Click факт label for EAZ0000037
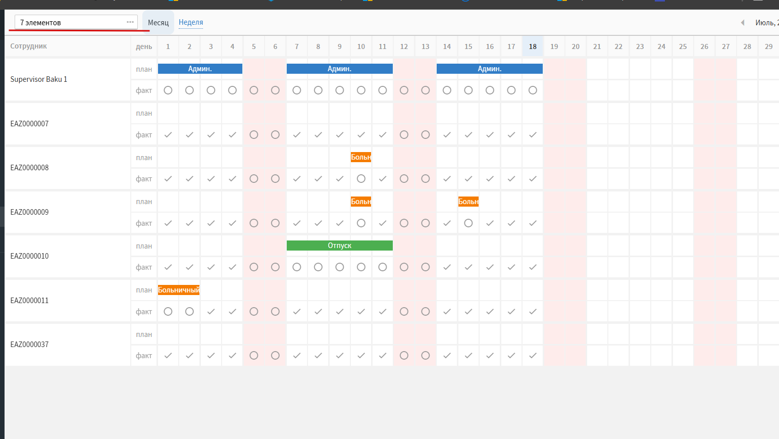This screenshot has height=439, width=779. pyautogui.click(x=144, y=356)
